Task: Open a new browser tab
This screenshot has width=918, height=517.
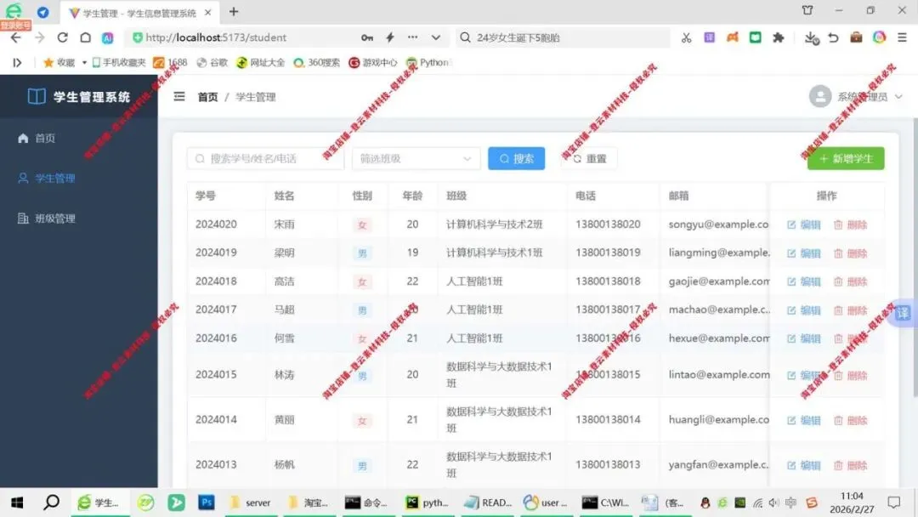Action: pos(234,12)
